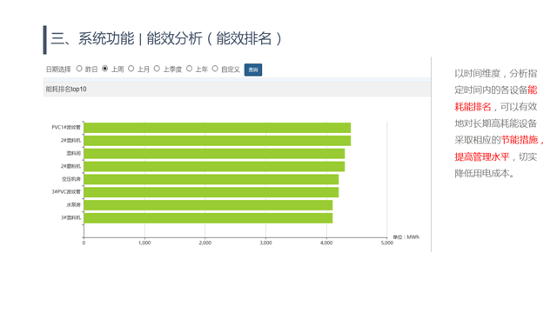
Task: Click the 3#PVC波纹管 axis label
Action: pyautogui.click(x=66, y=191)
